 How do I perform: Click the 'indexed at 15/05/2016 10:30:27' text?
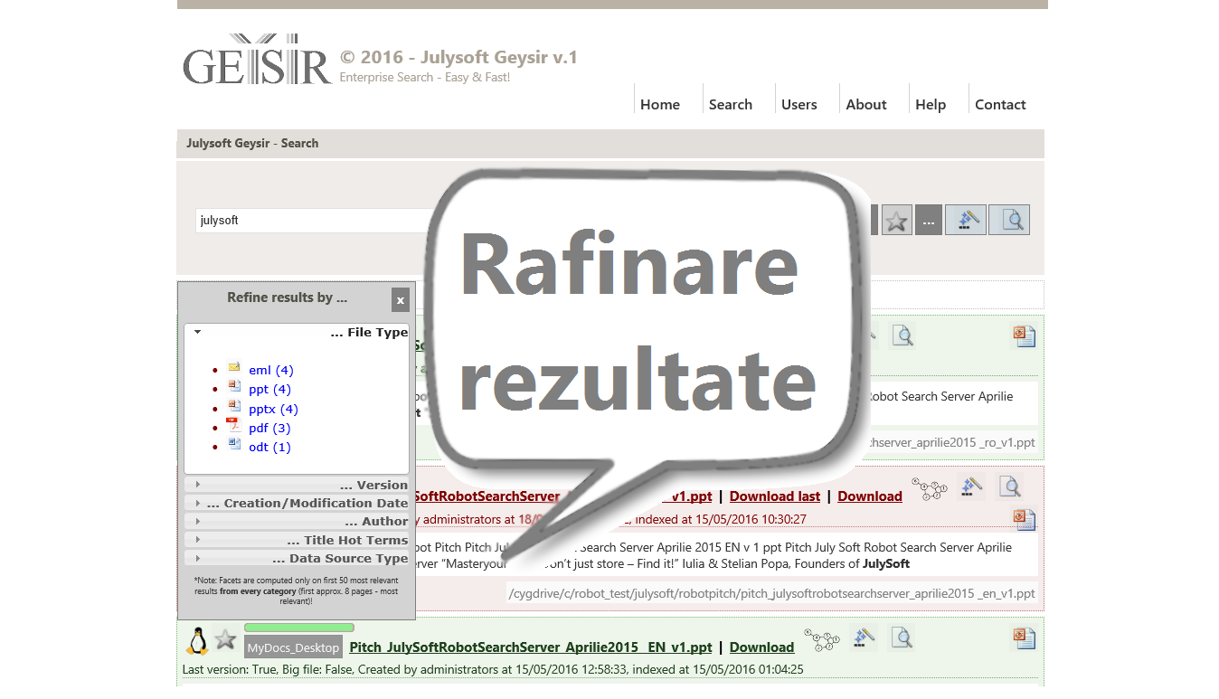[x=720, y=519]
